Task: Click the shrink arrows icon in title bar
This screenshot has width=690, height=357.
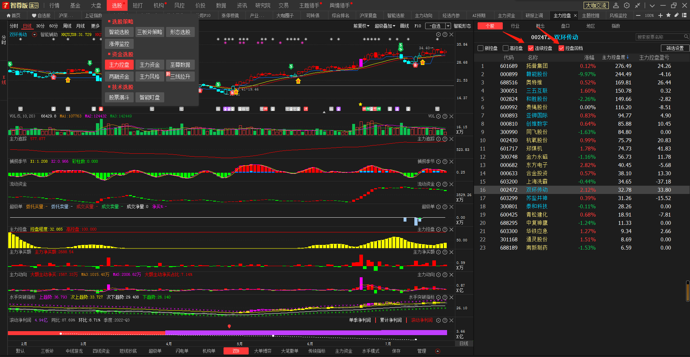Action: click(638, 5)
